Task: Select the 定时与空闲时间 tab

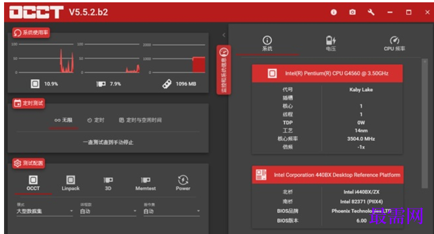Action: 140,120
